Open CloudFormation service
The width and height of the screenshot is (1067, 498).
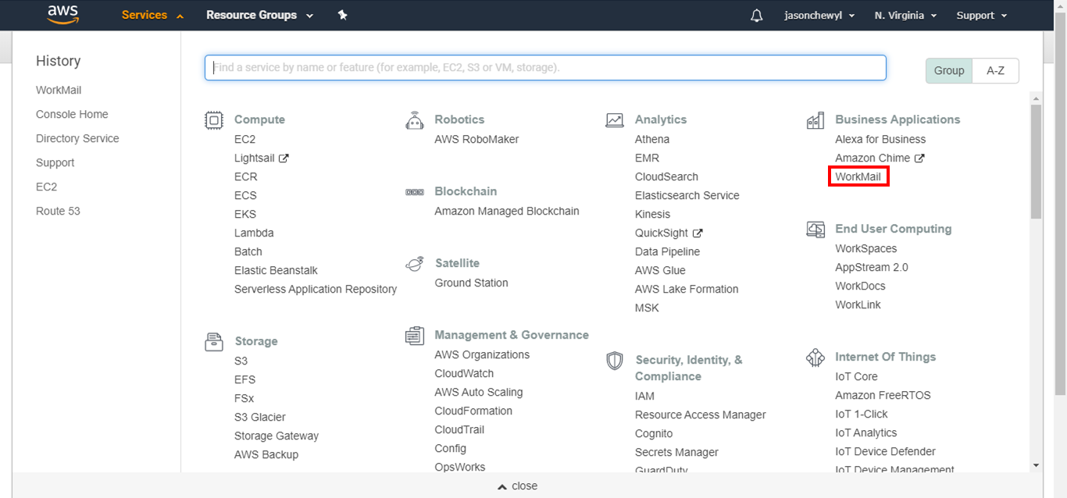[x=473, y=411]
